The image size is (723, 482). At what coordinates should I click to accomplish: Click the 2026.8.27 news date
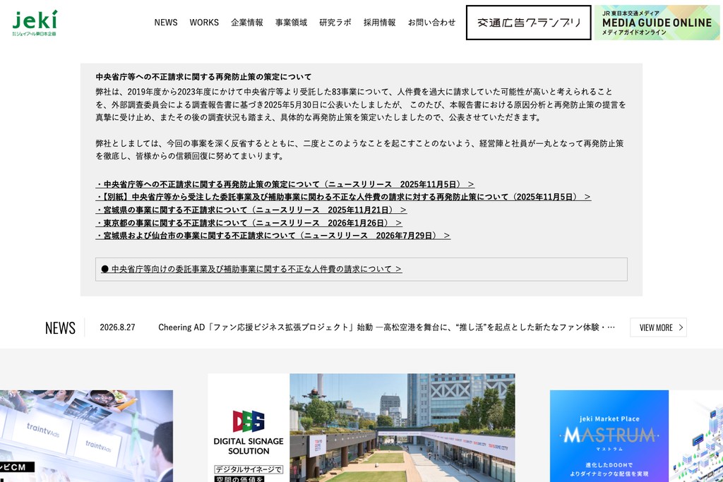[x=118, y=327]
